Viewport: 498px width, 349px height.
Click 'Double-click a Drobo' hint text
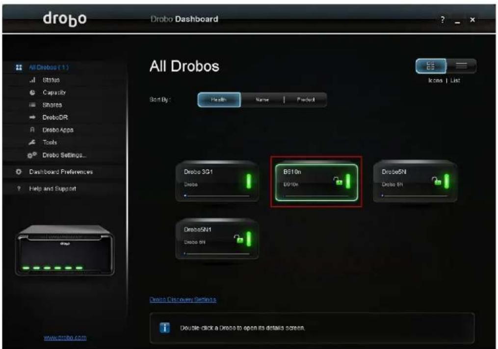tap(243, 328)
